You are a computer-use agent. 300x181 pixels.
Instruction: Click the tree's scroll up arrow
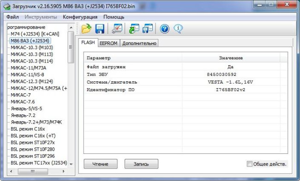click(x=71, y=28)
